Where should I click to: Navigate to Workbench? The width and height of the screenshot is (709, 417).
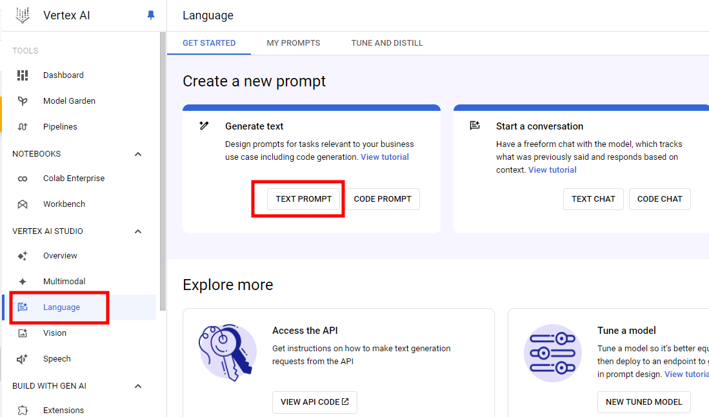(x=65, y=204)
